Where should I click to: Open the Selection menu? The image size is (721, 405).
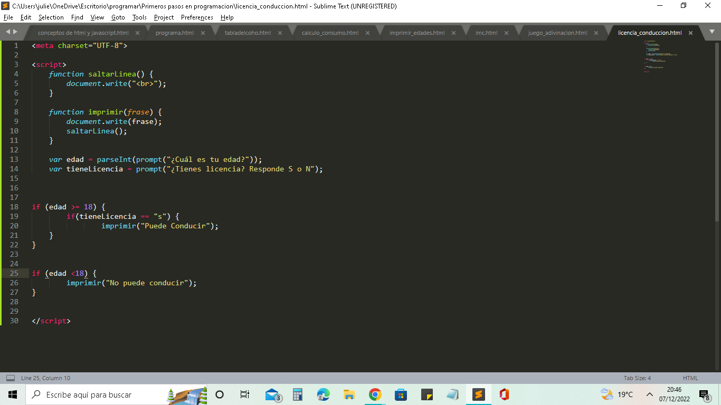coord(51,17)
